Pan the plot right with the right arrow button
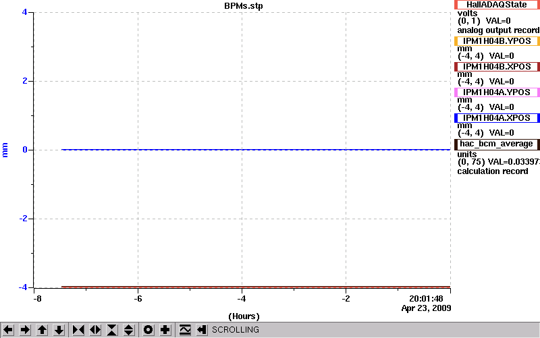Viewport: 540px width, 338px height. (x=25, y=330)
